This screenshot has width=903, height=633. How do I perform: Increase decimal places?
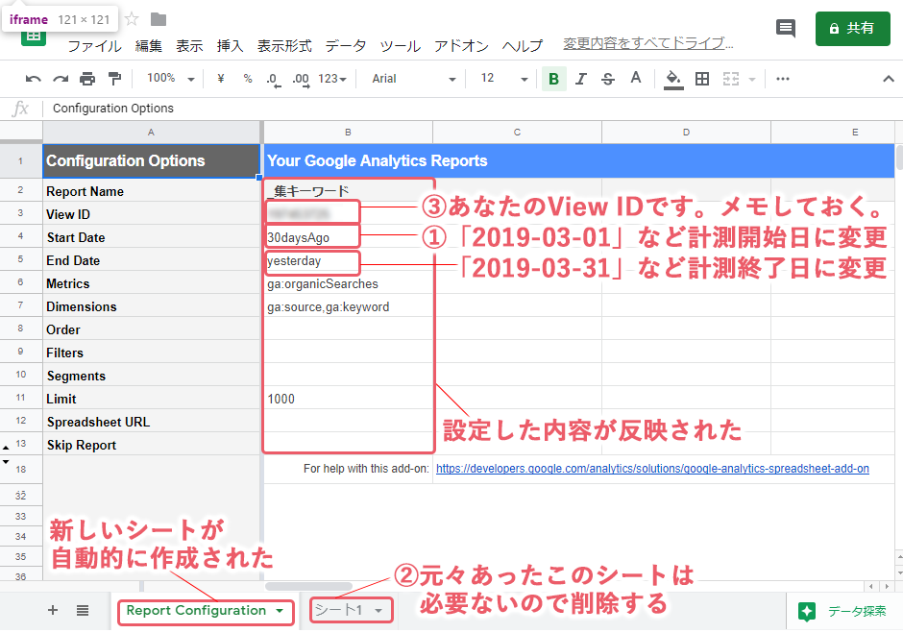tap(301, 80)
